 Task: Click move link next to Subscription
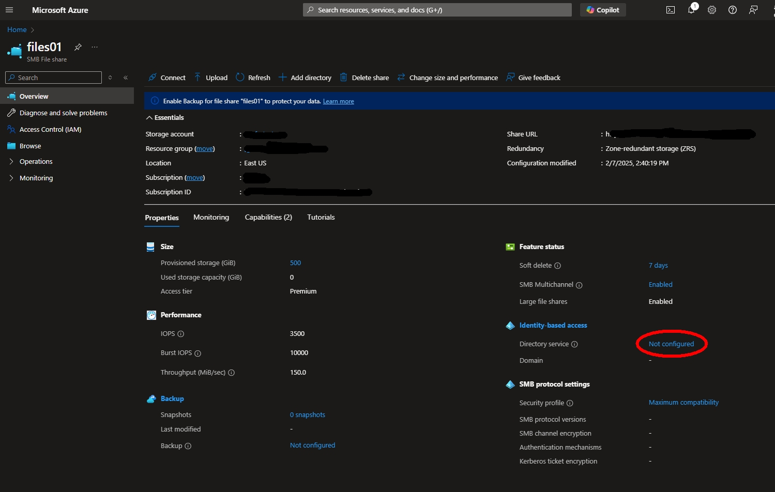(195, 178)
